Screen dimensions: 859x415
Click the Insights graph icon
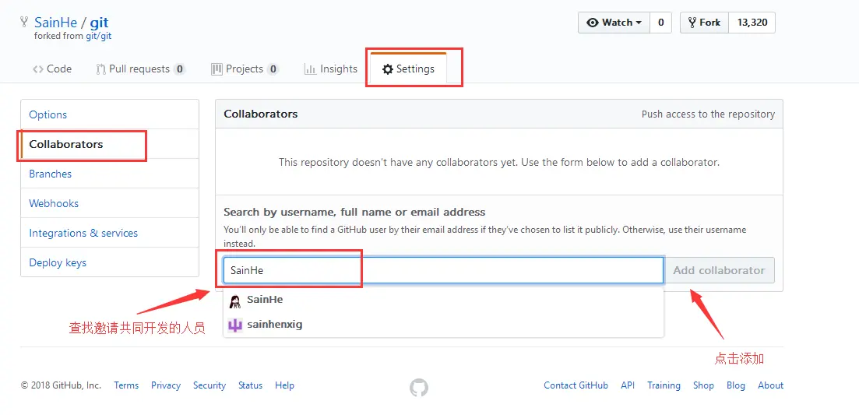pyautogui.click(x=310, y=69)
